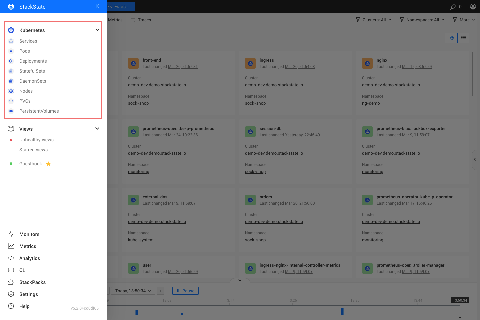This screenshot has width=480, height=320.
Task: Pause the live timeline
Action: [x=185, y=291]
